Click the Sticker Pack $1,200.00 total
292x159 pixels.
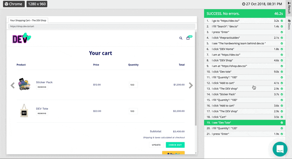tap(179, 85)
